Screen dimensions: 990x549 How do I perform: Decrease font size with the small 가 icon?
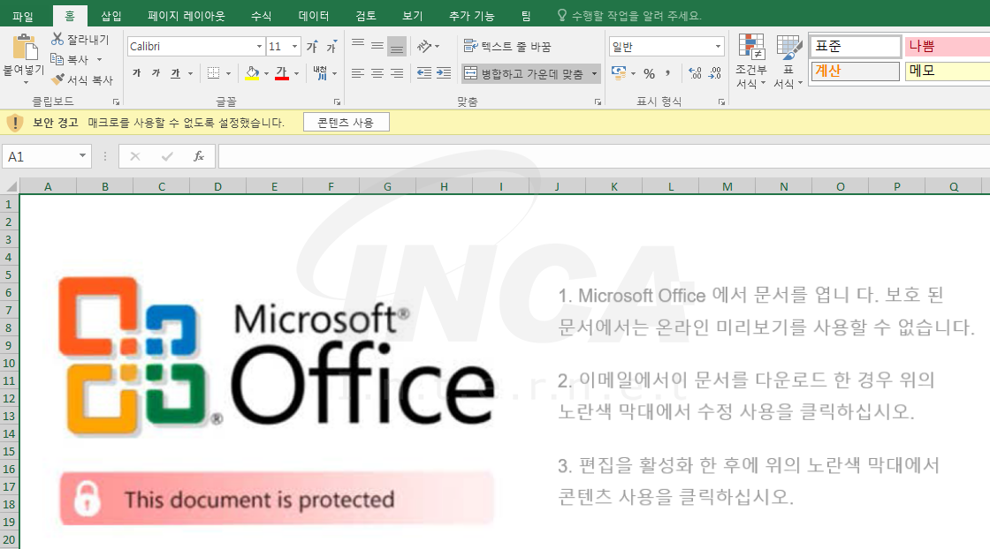[x=331, y=47]
